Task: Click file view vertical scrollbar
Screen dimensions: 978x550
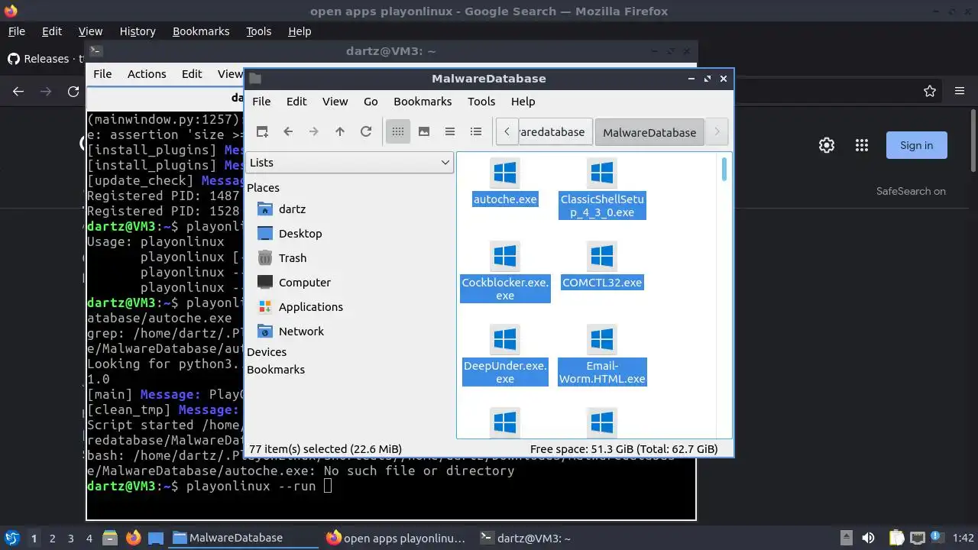Action: tap(724, 169)
